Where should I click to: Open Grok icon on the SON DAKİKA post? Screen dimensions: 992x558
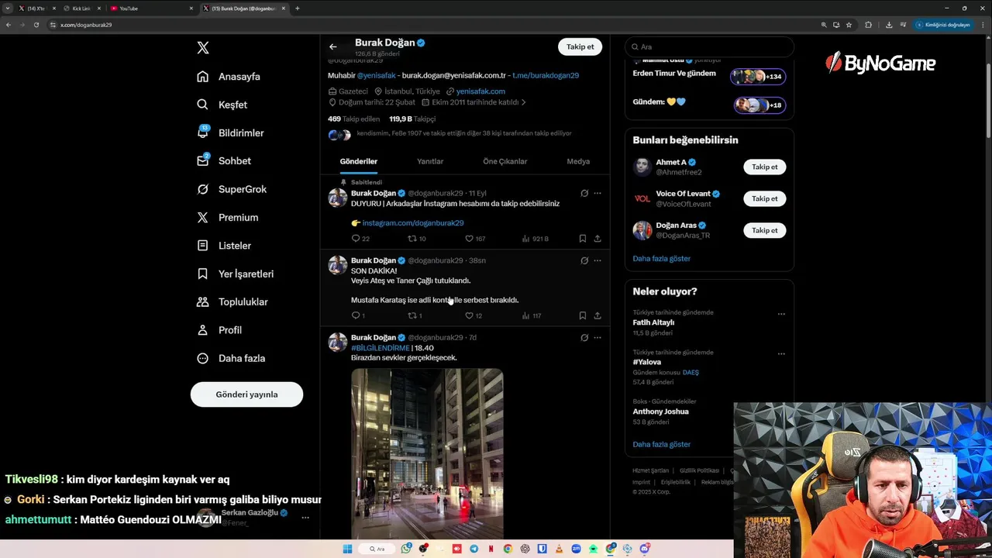click(x=584, y=260)
